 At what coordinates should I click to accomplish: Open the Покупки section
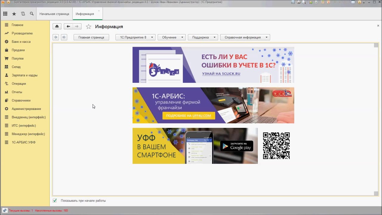(x=25, y=59)
